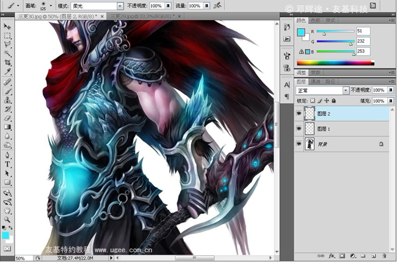
Task: Swap foreground and background colors
Action: click(x=10, y=228)
